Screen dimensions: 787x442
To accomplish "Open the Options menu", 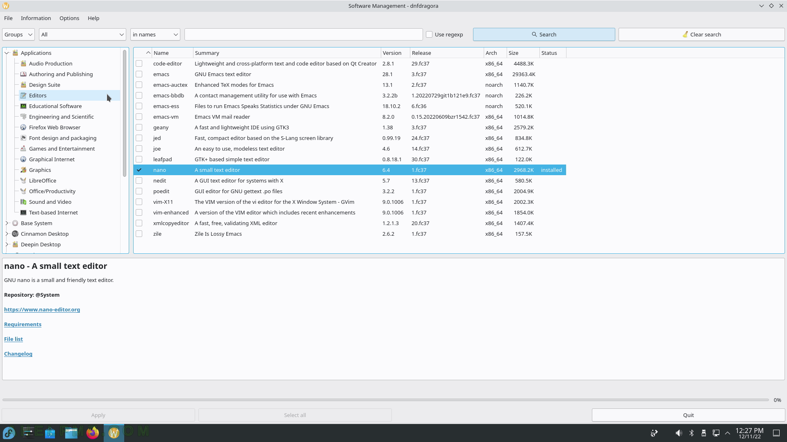I will (x=69, y=18).
